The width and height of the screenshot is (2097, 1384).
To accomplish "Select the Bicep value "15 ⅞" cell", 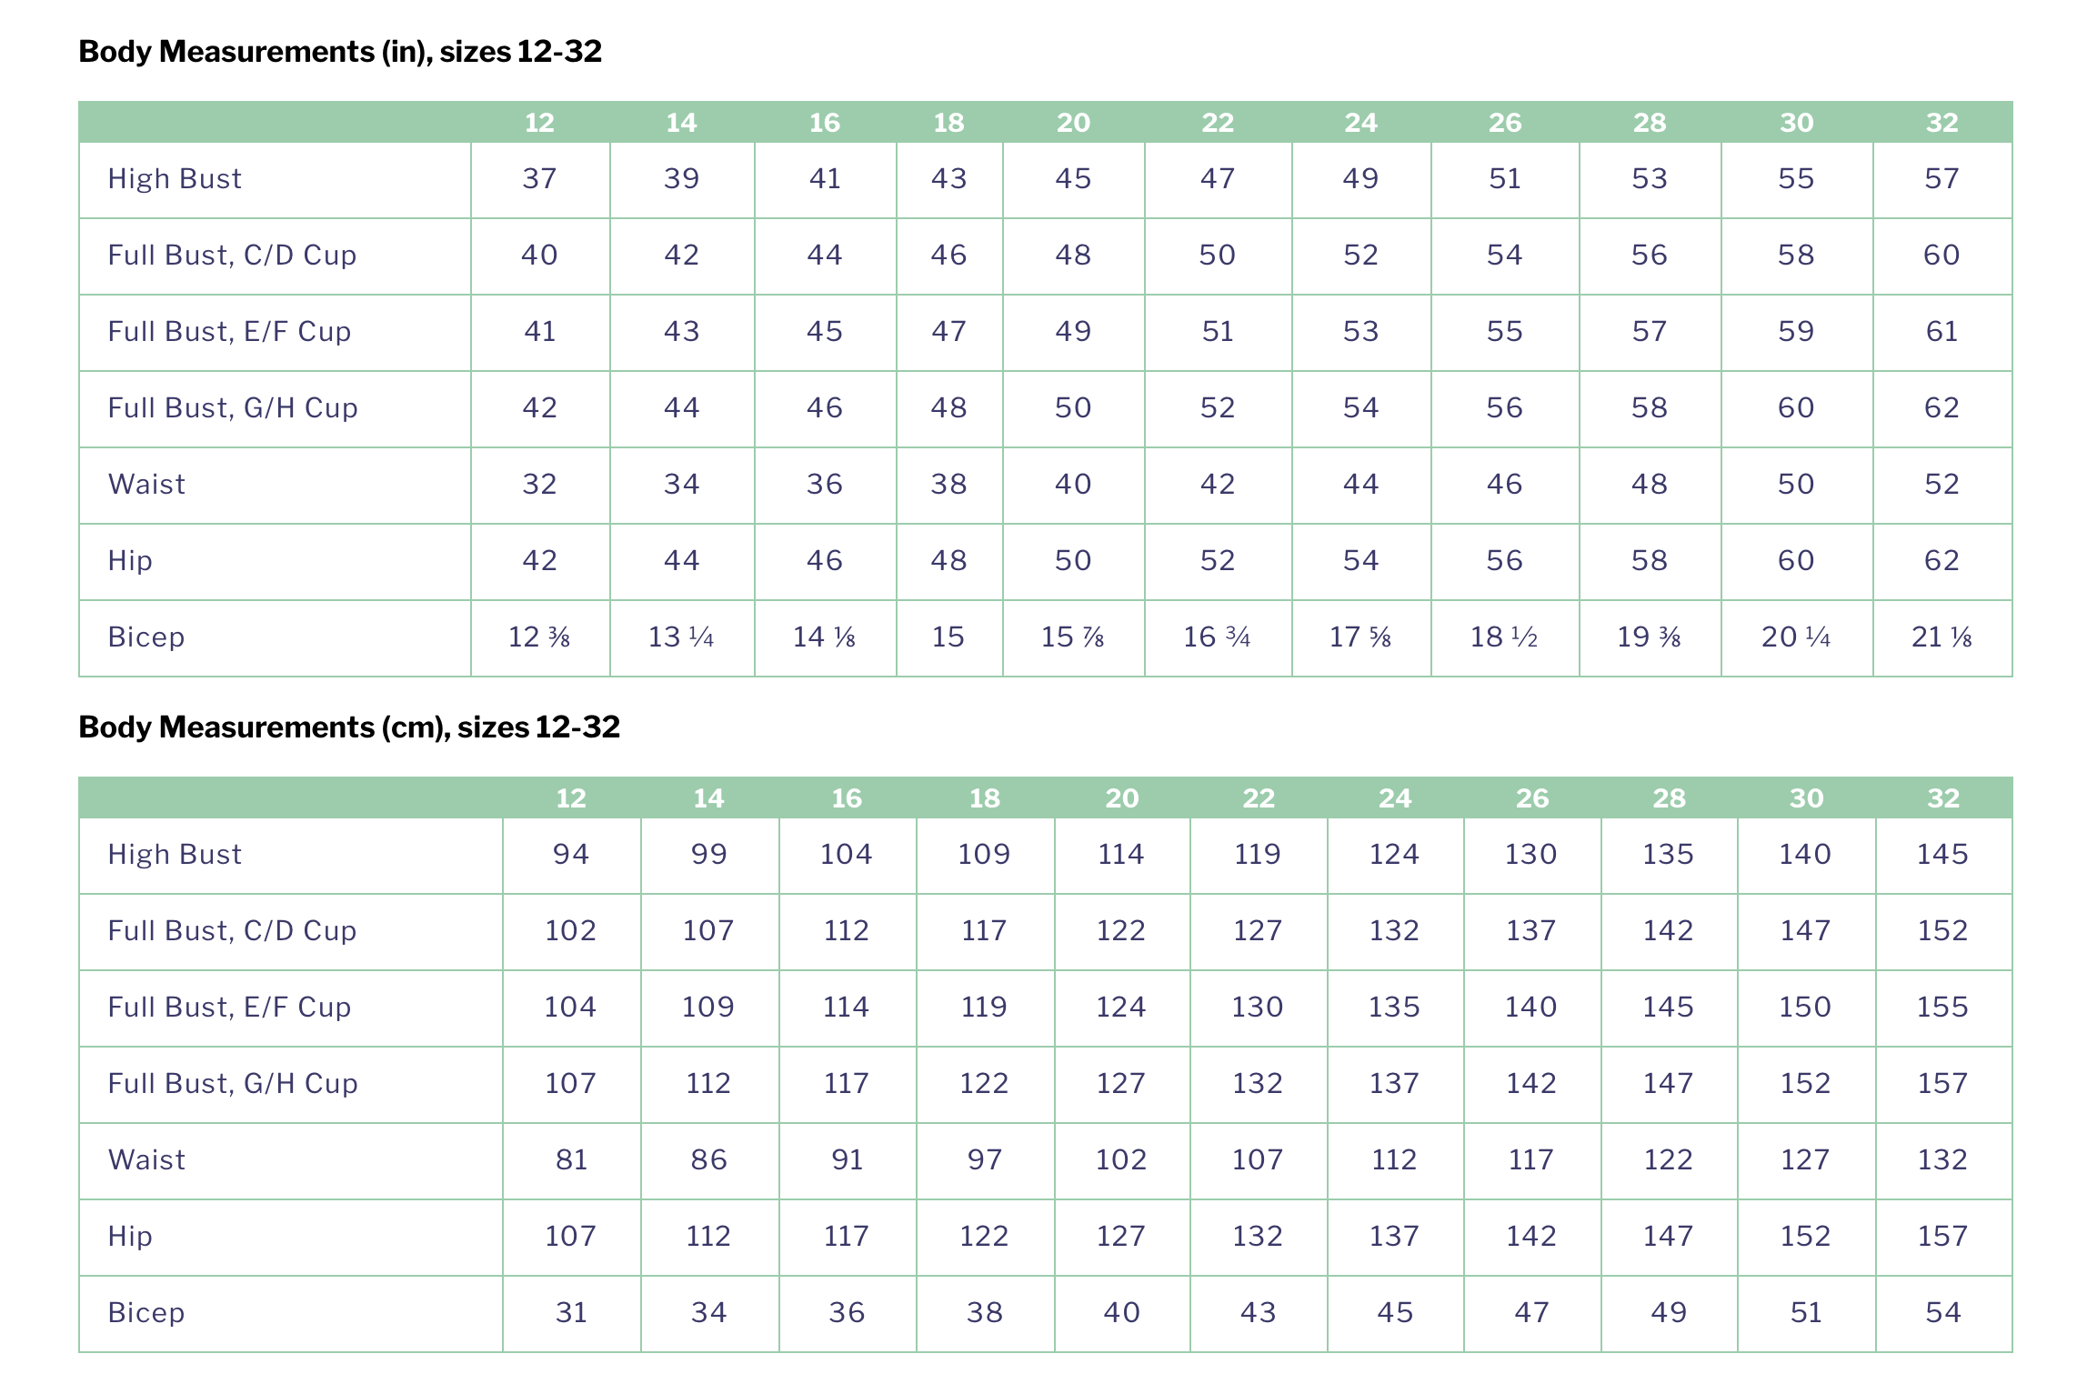I will [1073, 637].
